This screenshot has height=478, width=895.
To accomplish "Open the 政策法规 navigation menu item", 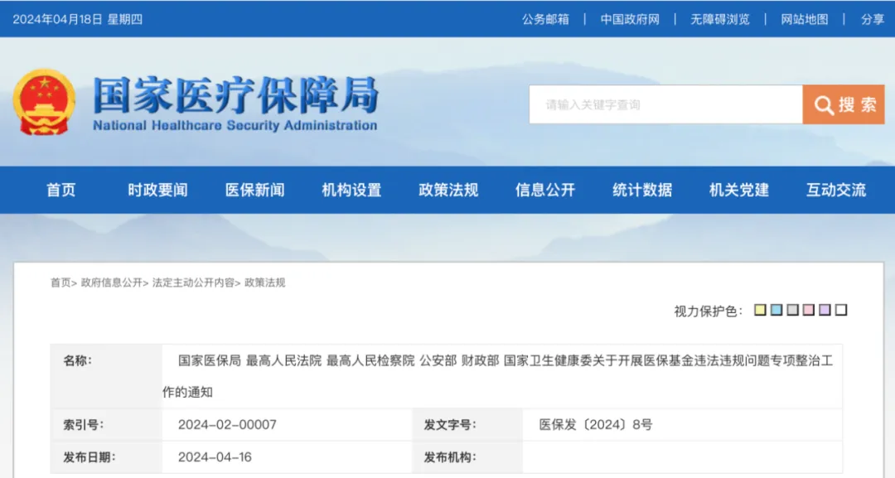I will point(448,190).
